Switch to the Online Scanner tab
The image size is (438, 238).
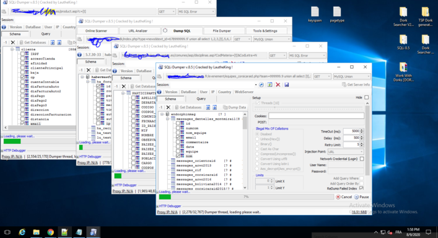point(96,31)
